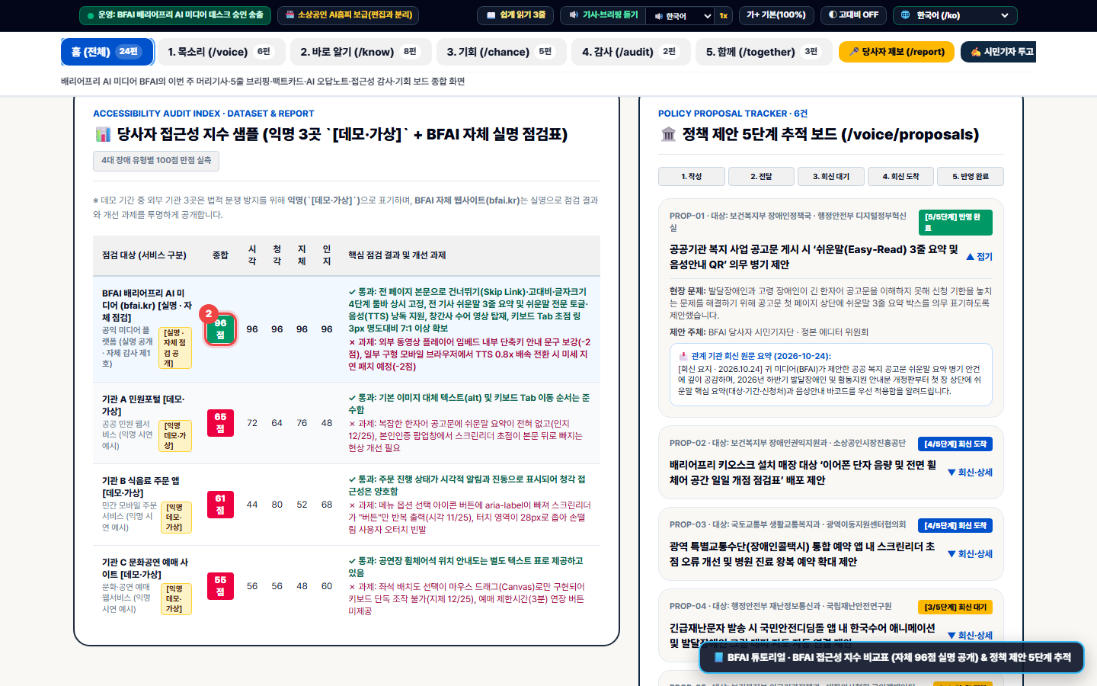Click the yellow [3/5단계] 회신 대기 badge
Screen dimensions: 1097x686
(955, 607)
